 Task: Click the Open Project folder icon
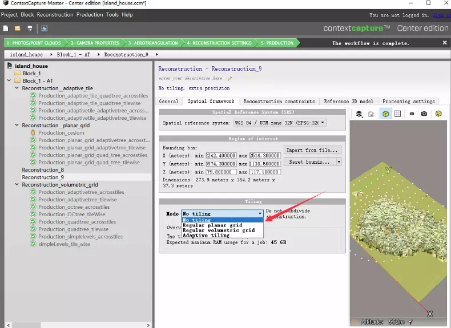point(18,28)
